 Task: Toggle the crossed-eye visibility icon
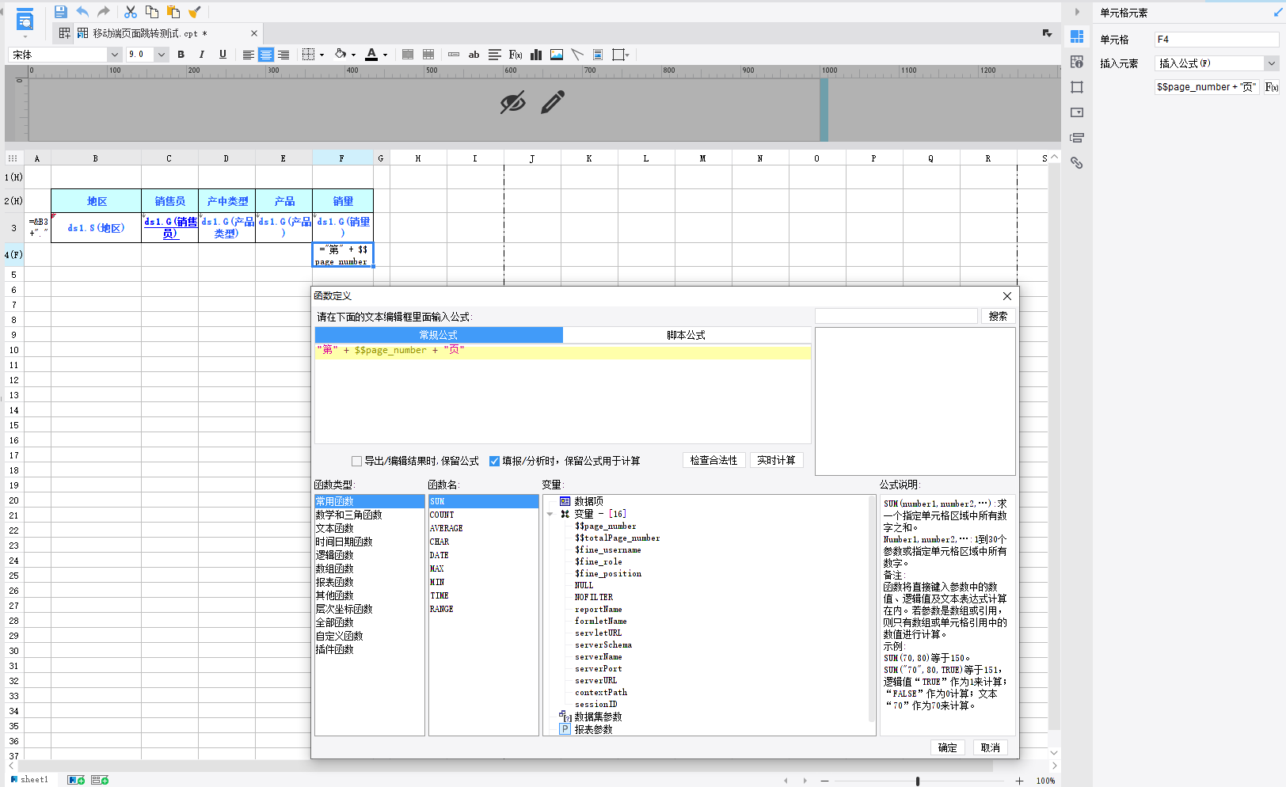pos(512,102)
